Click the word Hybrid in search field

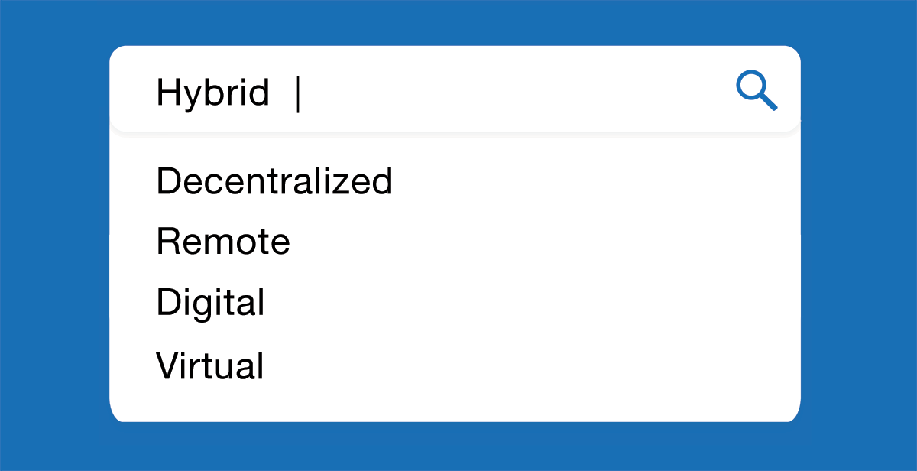click(x=212, y=94)
